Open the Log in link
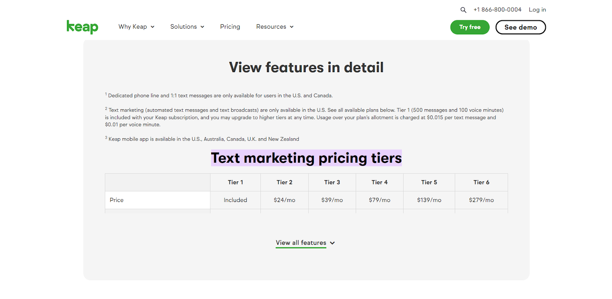This screenshot has height=299, width=612. pos(537,10)
